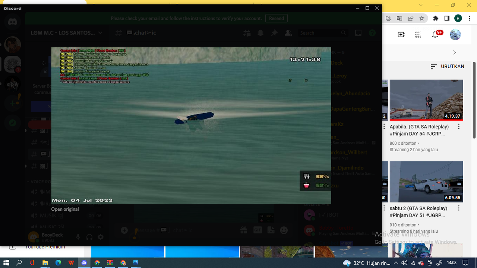Open Apabila video thumbnail

click(x=426, y=100)
